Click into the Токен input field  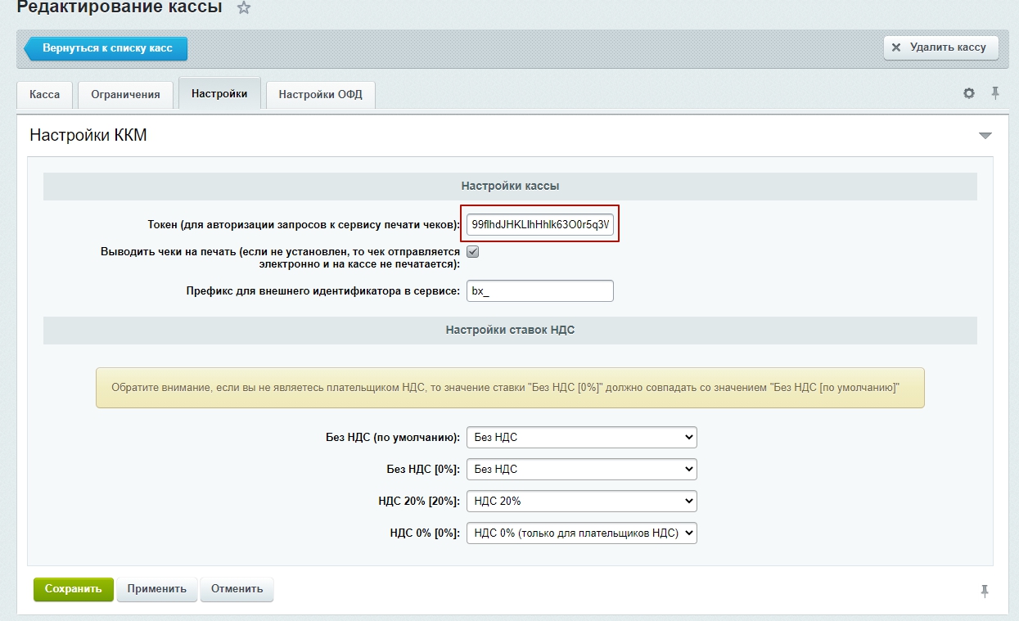pyautogui.click(x=539, y=223)
